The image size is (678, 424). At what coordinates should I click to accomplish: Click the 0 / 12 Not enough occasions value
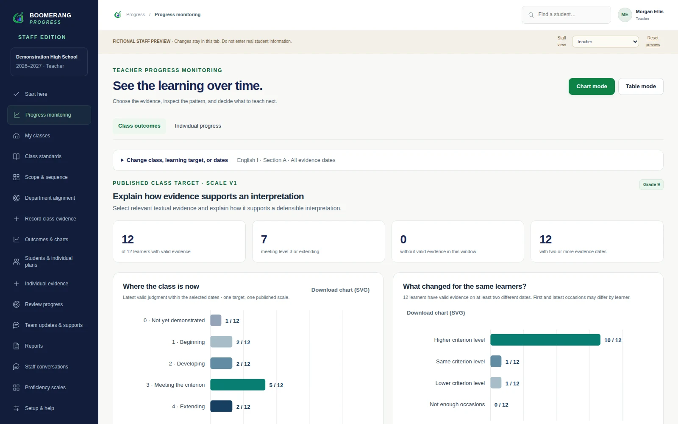pyautogui.click(x=501, y=405)
